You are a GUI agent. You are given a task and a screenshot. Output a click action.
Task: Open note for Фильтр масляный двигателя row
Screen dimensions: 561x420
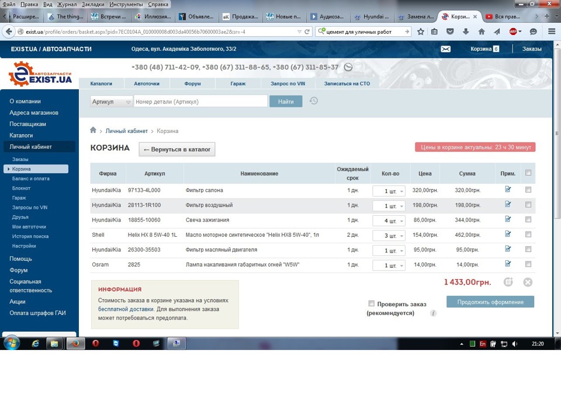click(508, 249)
